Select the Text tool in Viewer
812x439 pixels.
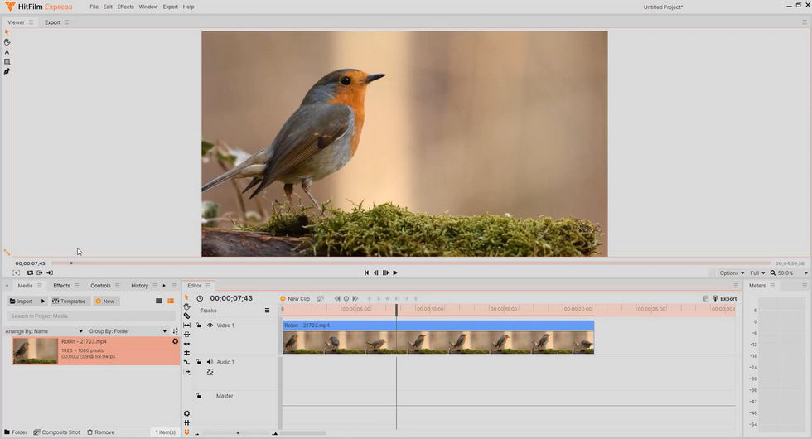(x=7, y=51)
